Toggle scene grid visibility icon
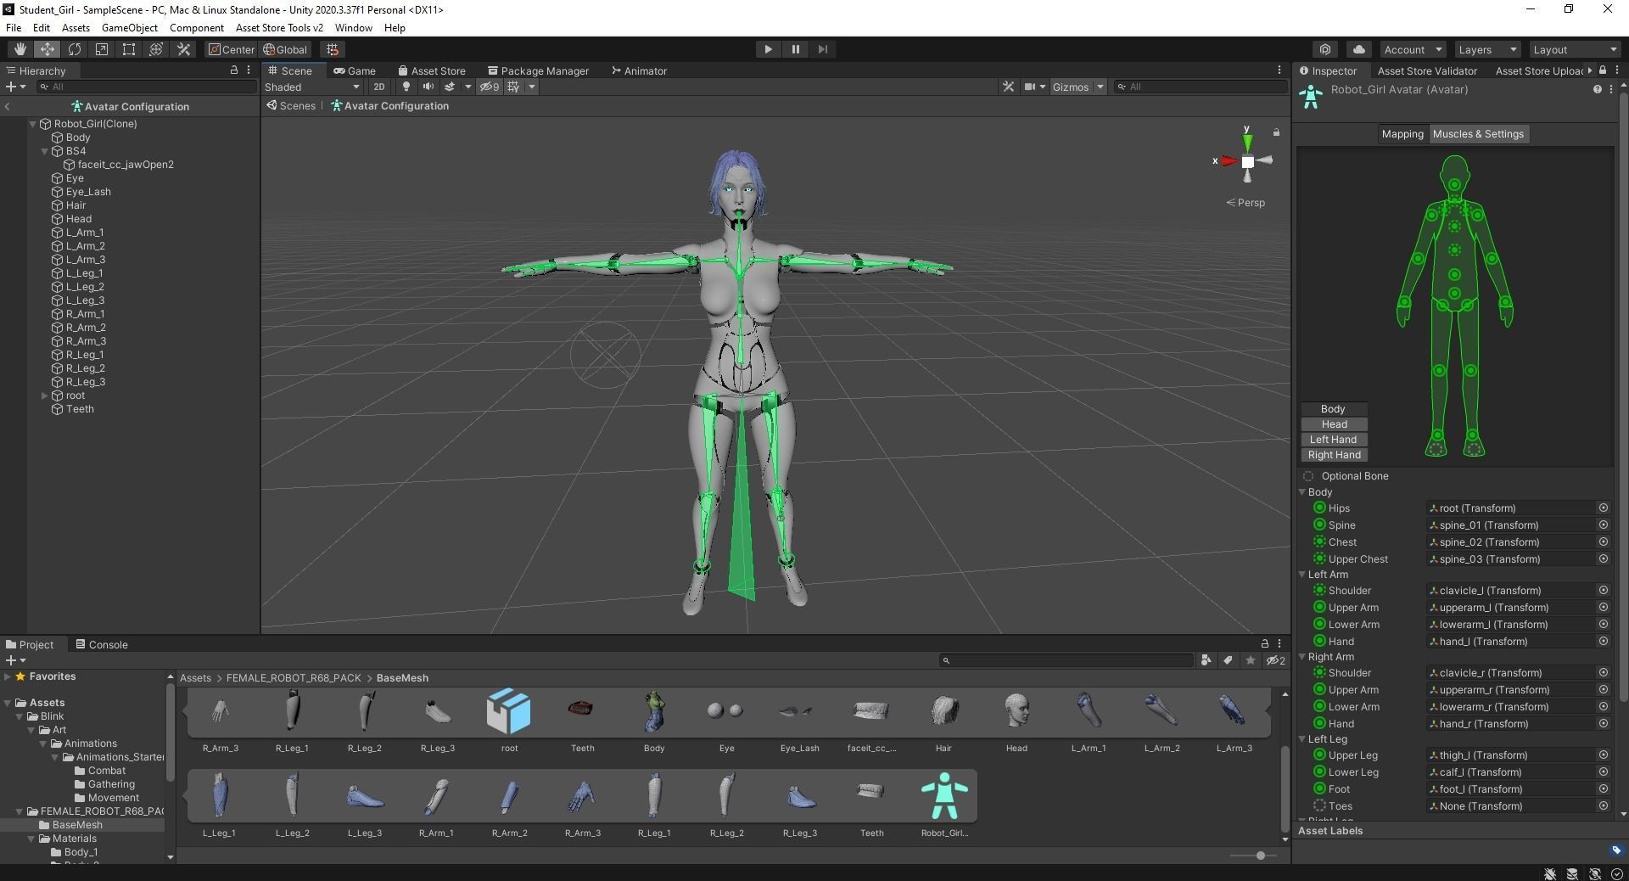The height and width of the screenshot is (881, 1629). [x=513, y=87]
